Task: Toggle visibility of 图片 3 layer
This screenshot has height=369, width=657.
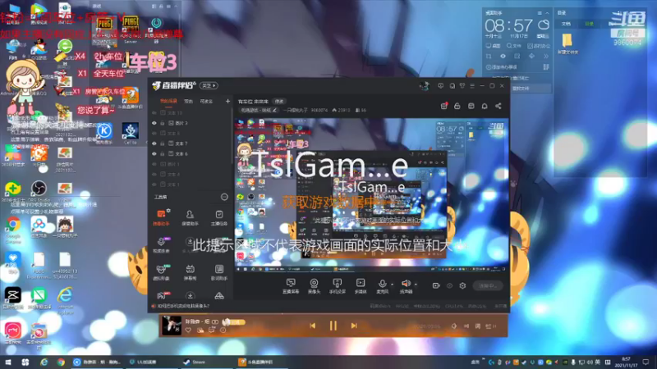Action: (154, 123)
